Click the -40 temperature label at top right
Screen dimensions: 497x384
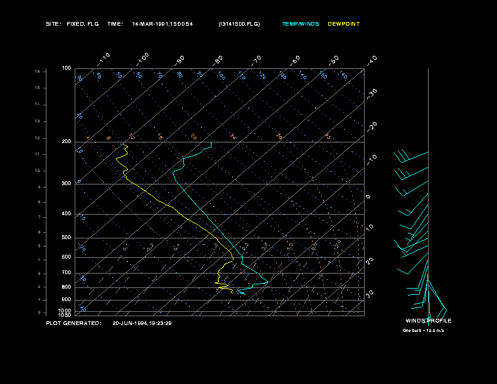coord(370,60)
